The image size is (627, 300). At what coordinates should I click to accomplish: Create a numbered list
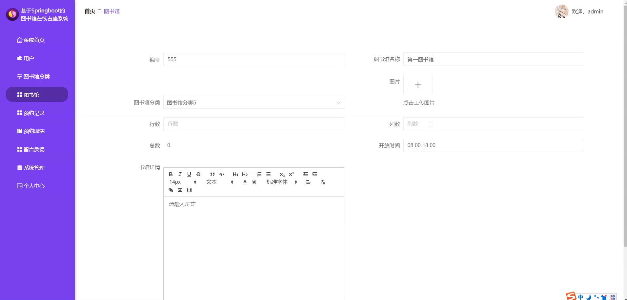[x=259, y=174]
